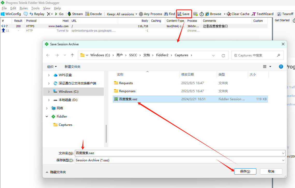Open dialog help question mark
The image size is (295, 188).
(x=281, y=67)
